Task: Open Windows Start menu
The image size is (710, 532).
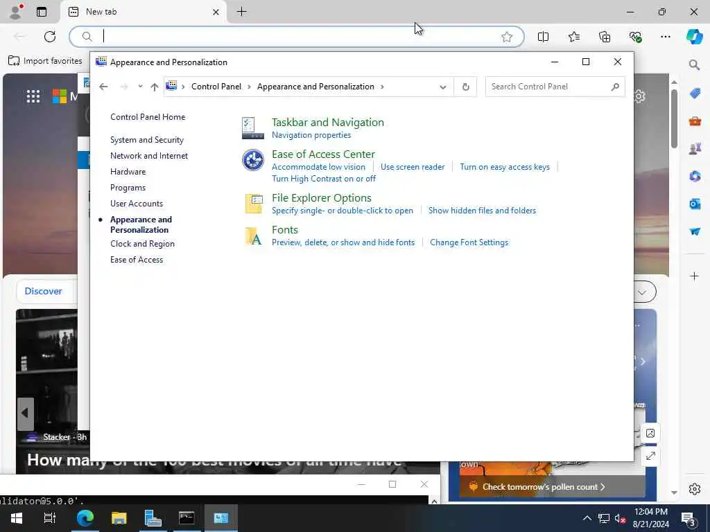Action: tap(17, 518)
